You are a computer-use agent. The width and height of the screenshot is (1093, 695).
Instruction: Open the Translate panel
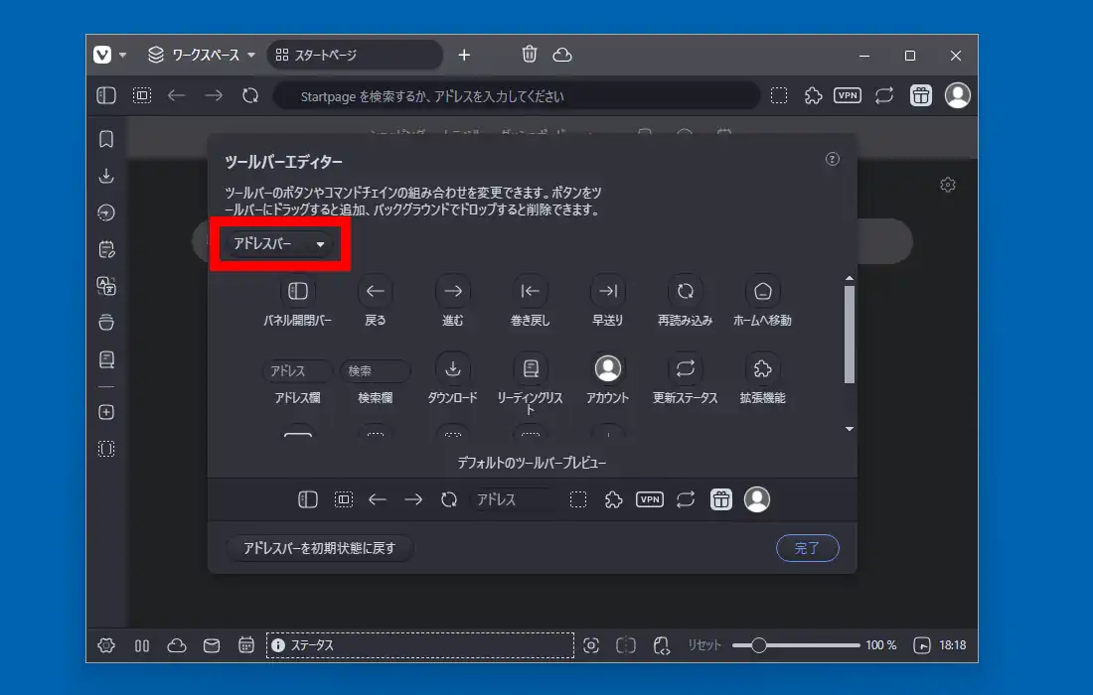pos(106,286)
